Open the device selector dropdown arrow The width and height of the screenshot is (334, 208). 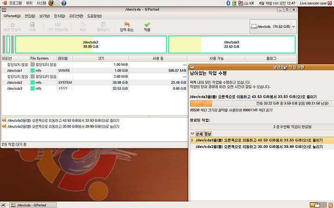[294, 26]
